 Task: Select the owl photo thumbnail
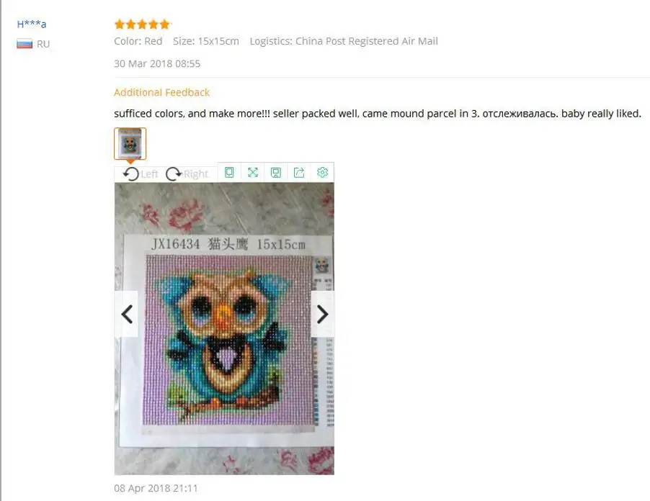[x=130, y=143]
